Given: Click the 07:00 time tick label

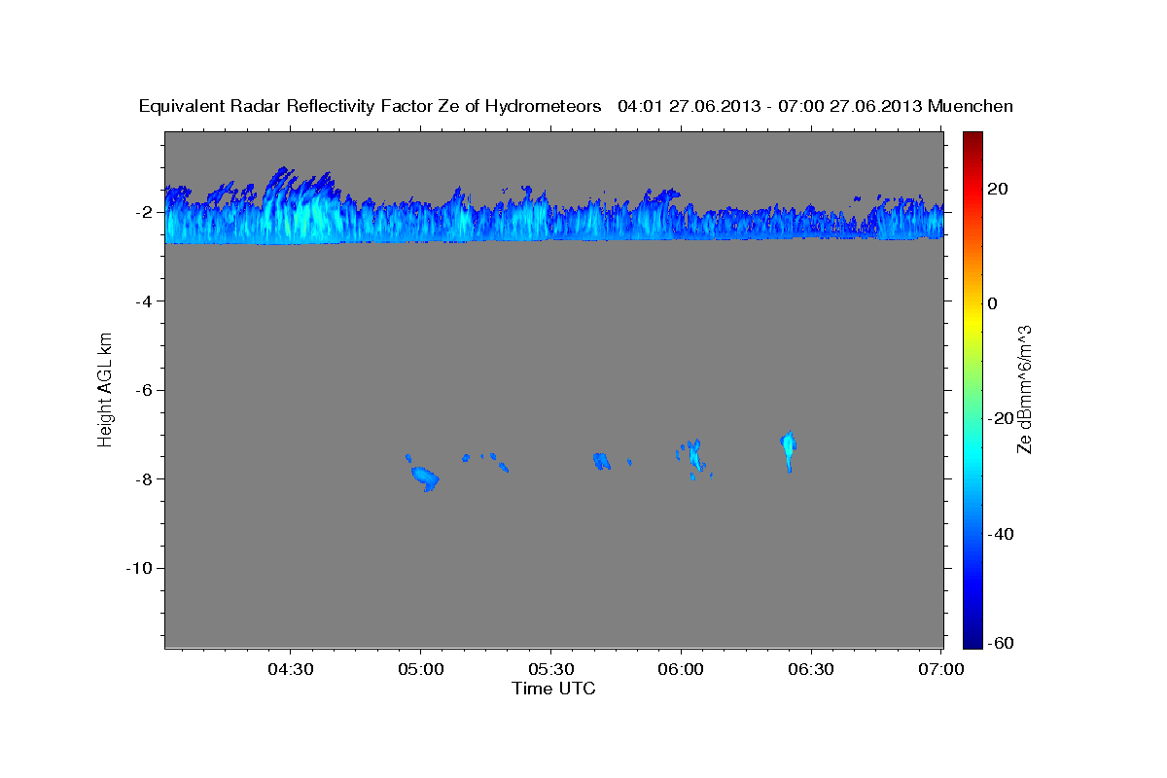Looking at the screenshot, I should click(x=941, y=669).
